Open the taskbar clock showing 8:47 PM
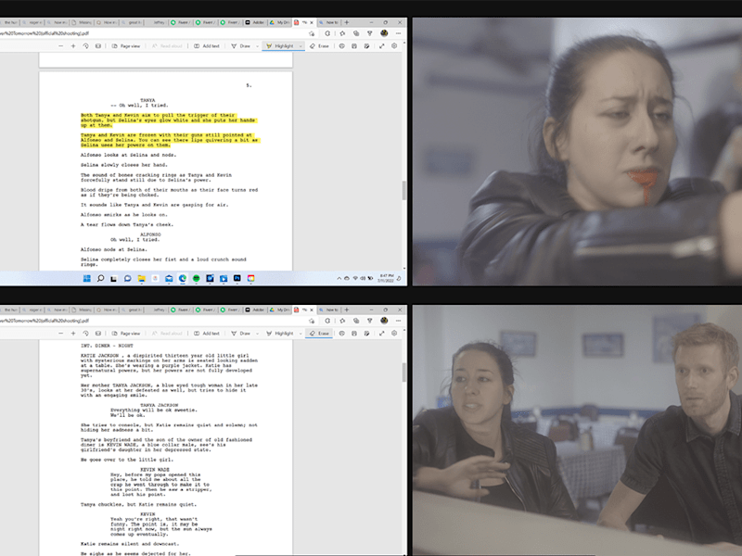The height and width of the screenshot is (556, 742). pos(386,279)
